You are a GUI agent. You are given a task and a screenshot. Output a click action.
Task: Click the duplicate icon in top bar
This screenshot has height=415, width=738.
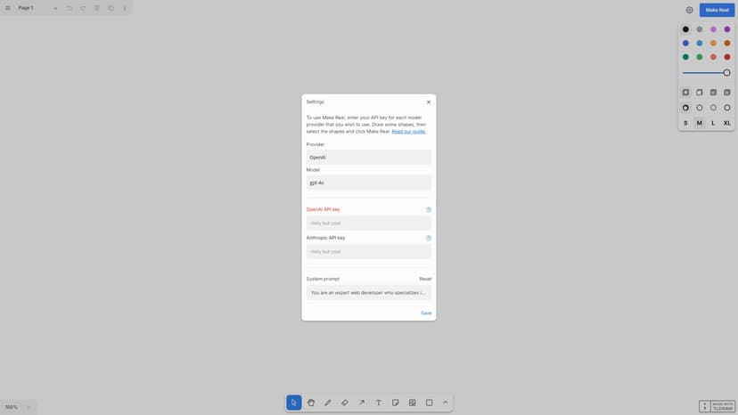tap(111, 8)
